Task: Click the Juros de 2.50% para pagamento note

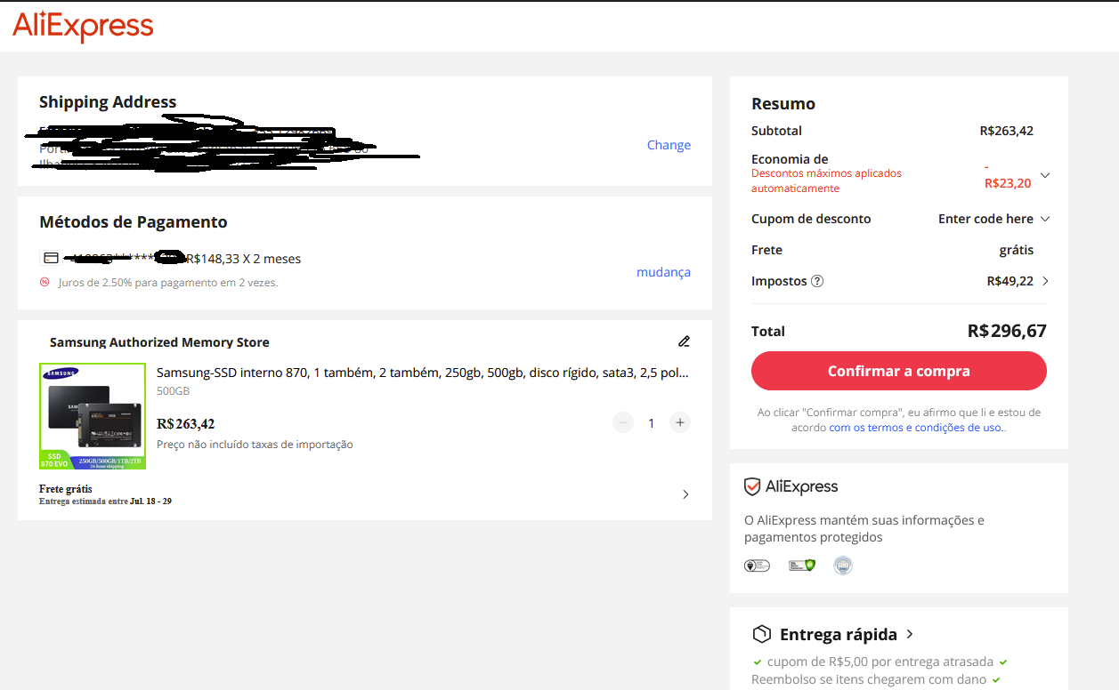Action: pos(168,283)
